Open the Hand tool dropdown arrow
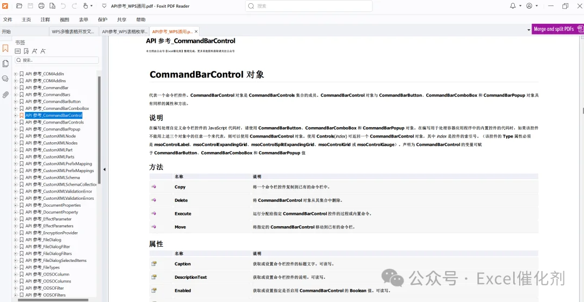584x302 pixels. (91, 6)
